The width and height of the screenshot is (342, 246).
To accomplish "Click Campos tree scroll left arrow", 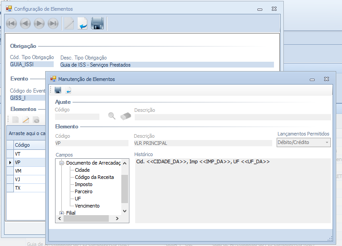I will click(60, 219).
